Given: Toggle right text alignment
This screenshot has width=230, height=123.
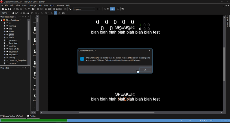Looking at the screenshot, I should [59, 13].
